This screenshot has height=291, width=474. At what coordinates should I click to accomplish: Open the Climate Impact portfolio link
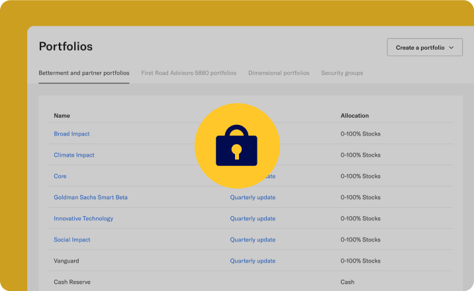click(x=74, y=155)
